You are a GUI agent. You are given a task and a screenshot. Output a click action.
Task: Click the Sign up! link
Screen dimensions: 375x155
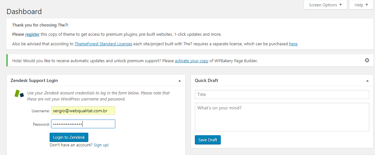(101, 145)
